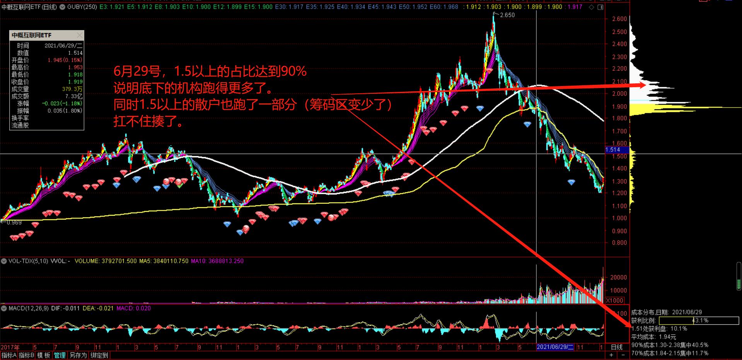This screenshot has width=742, height=360.
Task: Click the 1.51处获利盘: 10.1% line
Action: click(x=659, y=329)
